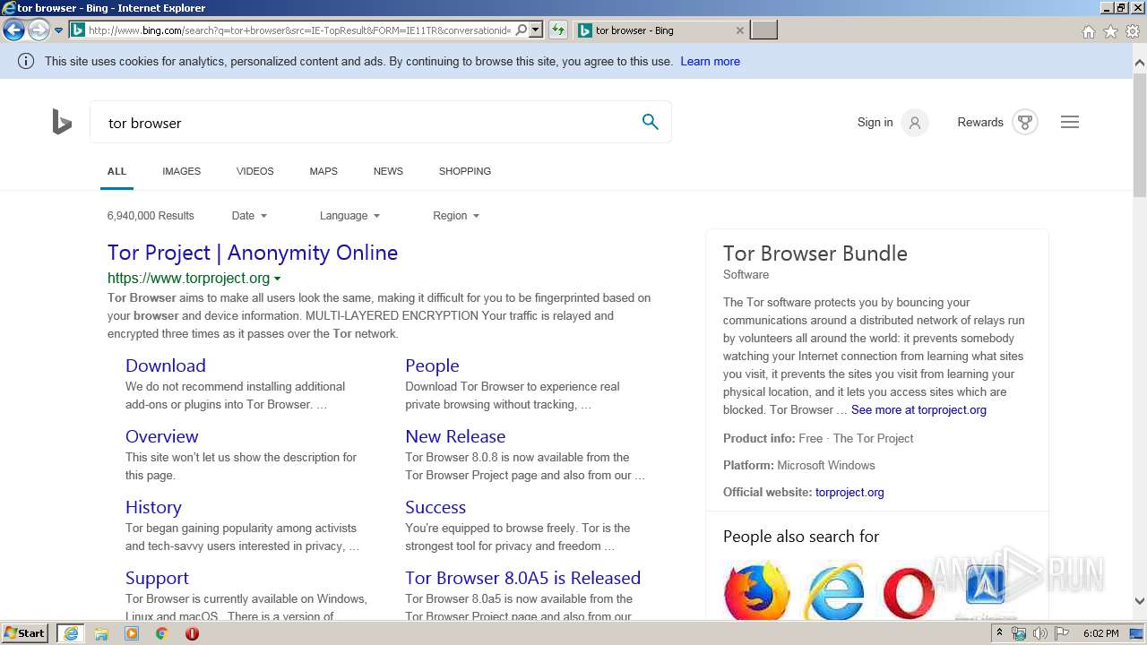1147x645 pixels.
Task: Open IE Tools gear icon
Action: click(1133, 31)
